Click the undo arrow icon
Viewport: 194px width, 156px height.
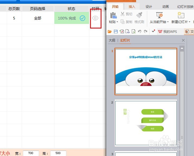tap(140, 31)
